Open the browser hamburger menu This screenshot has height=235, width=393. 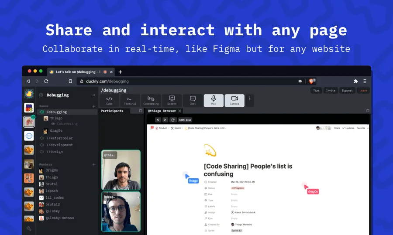pos(365,82)
